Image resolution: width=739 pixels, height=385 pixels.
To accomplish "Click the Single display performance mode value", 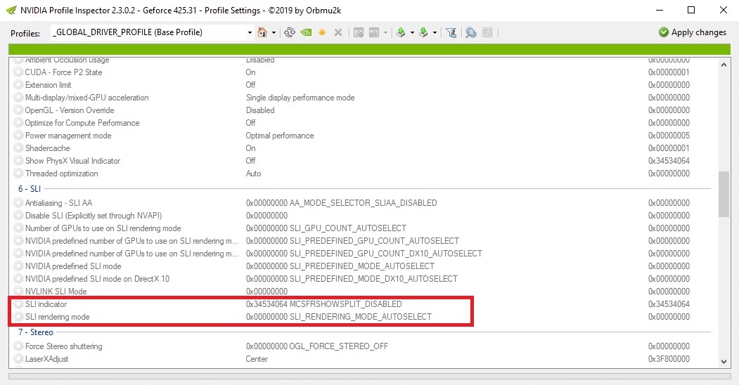I will (300, 98).
